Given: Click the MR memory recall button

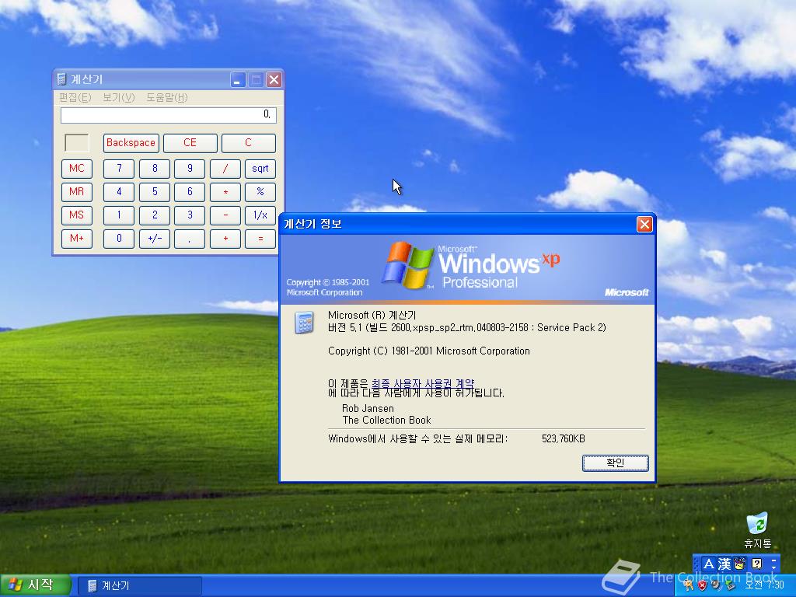Looking at the screenshot, I should pos(77,192).
